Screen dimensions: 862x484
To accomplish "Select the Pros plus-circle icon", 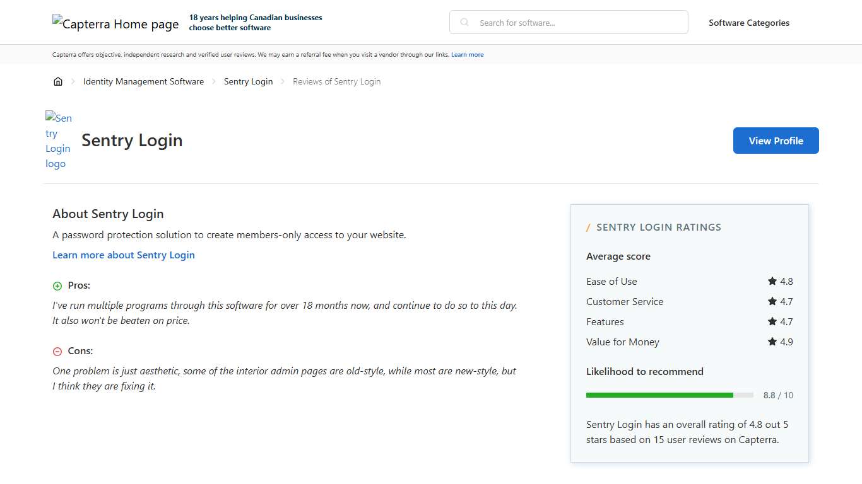I will (57, 285).
